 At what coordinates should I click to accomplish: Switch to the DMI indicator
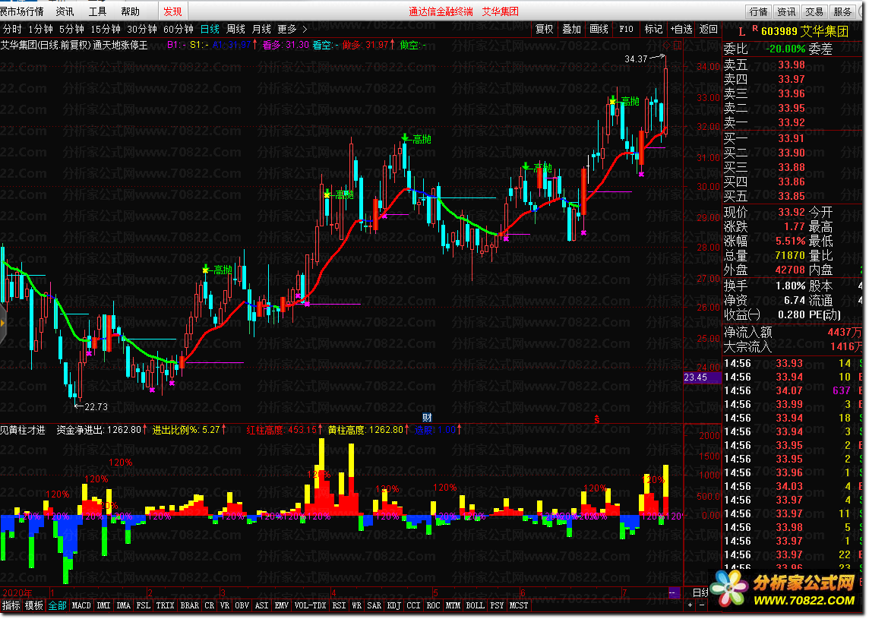(103, 605)
